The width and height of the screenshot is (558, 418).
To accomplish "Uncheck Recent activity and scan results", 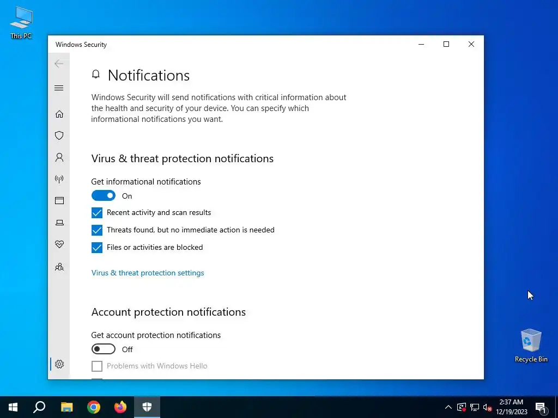I will (x=97, y=213).
